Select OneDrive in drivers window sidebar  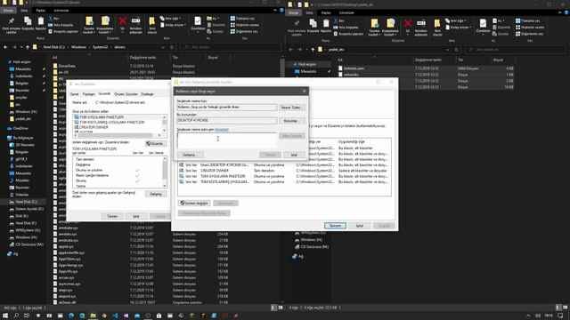click(x=20, y=128)
